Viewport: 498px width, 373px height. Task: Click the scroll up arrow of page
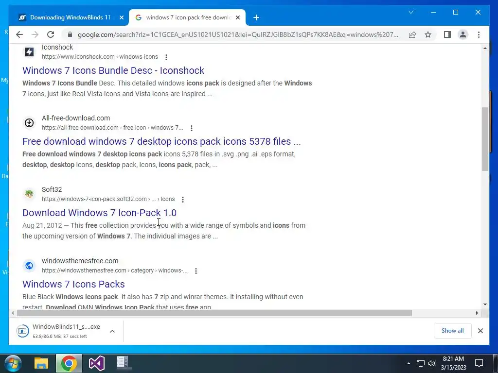click(485, 48)
